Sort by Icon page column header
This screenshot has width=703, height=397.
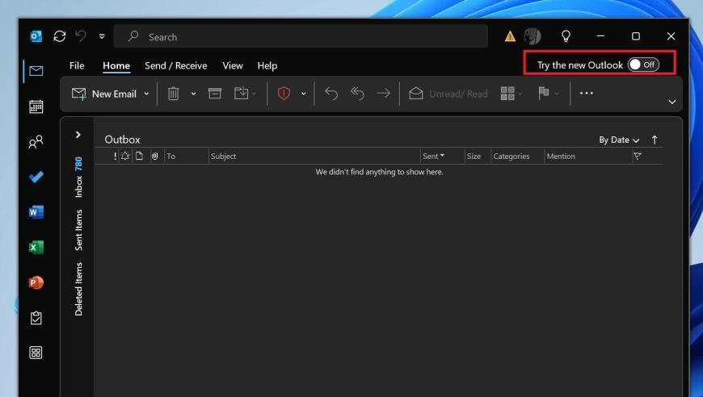[x=140, y=157]
